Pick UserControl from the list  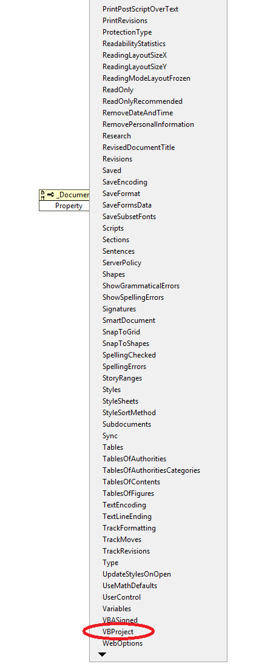pyautogui.click(x=122, y=597)
